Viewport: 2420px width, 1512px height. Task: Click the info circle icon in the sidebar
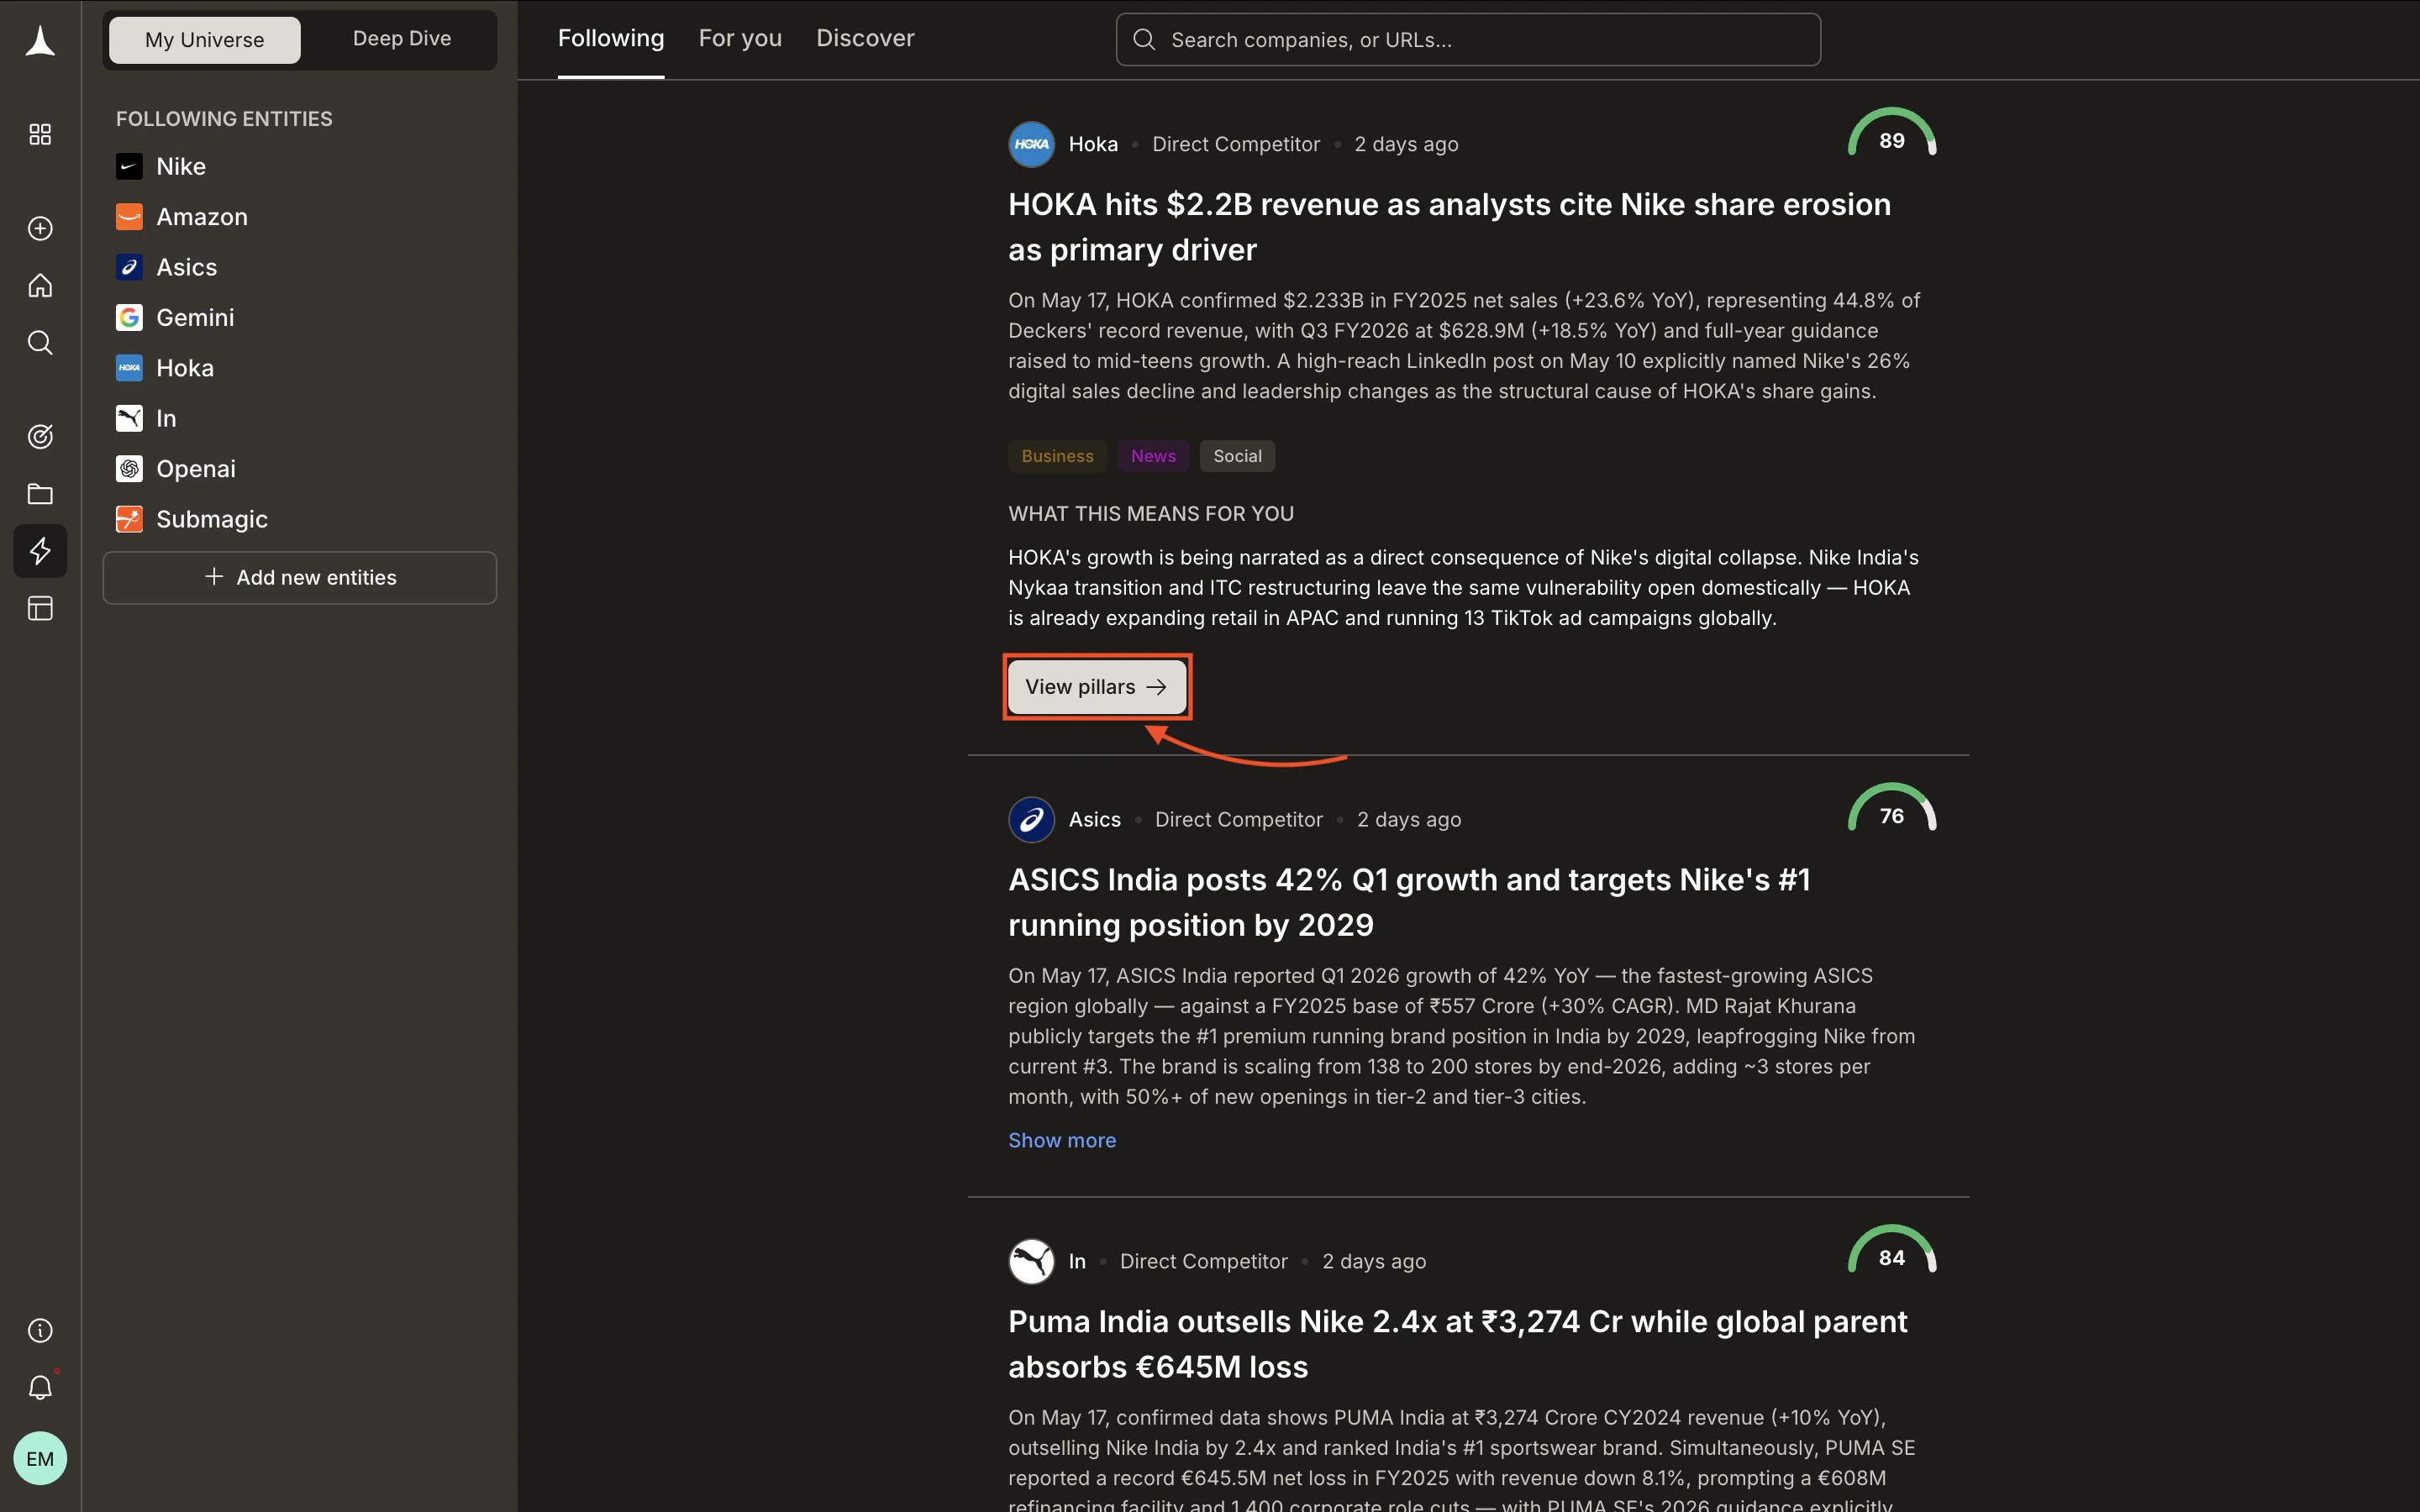tap(40, 1330)
